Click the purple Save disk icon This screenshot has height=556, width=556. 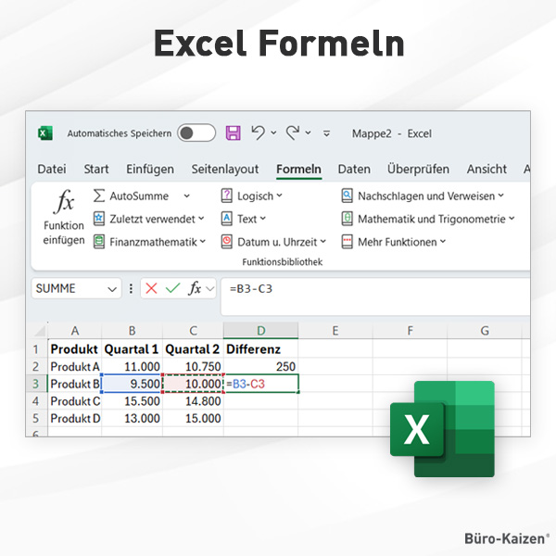click(x=233, y=133)
